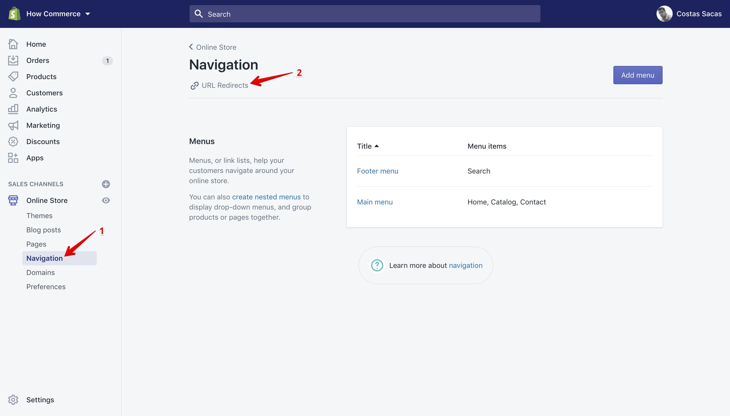Click the Add menu button
Viewport: 730px width, 416px height.
(637, 75)
